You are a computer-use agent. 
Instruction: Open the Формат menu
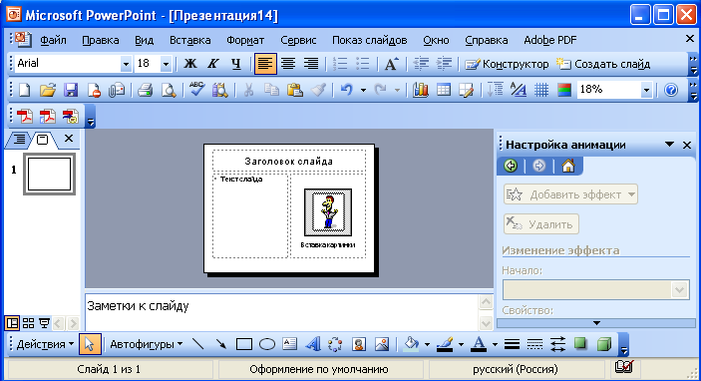[x=245, y=40]
